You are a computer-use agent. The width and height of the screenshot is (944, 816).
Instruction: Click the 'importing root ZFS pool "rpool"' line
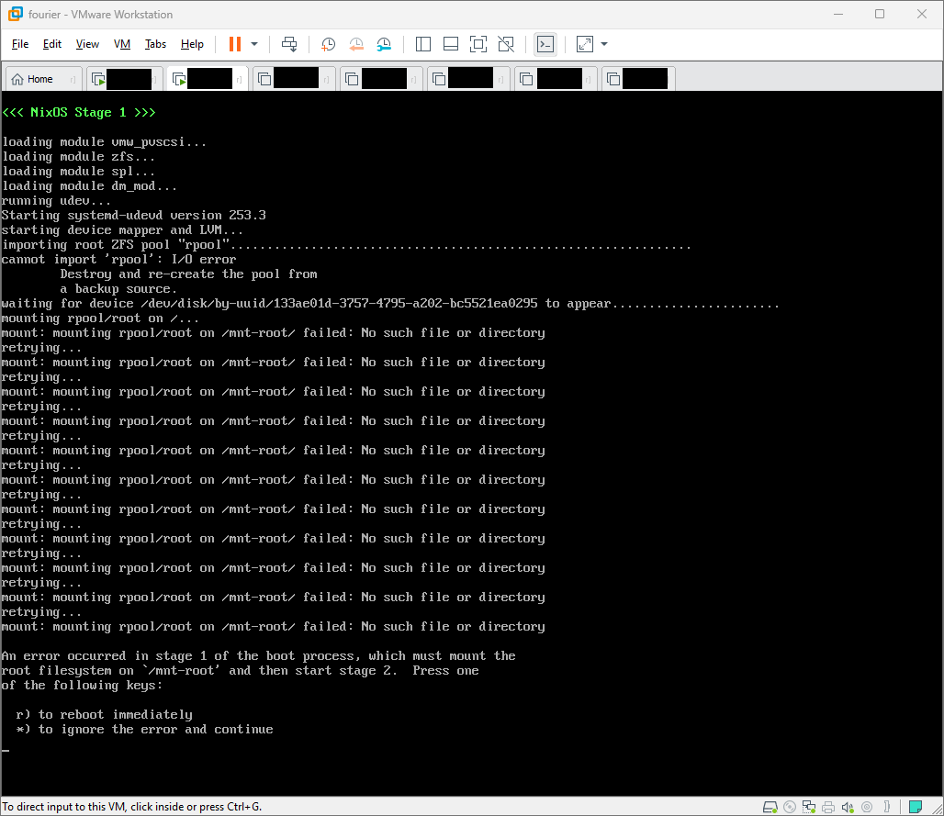click(x=346, y=245)
